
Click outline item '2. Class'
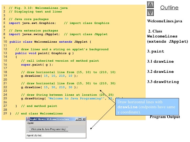(155, 31)
